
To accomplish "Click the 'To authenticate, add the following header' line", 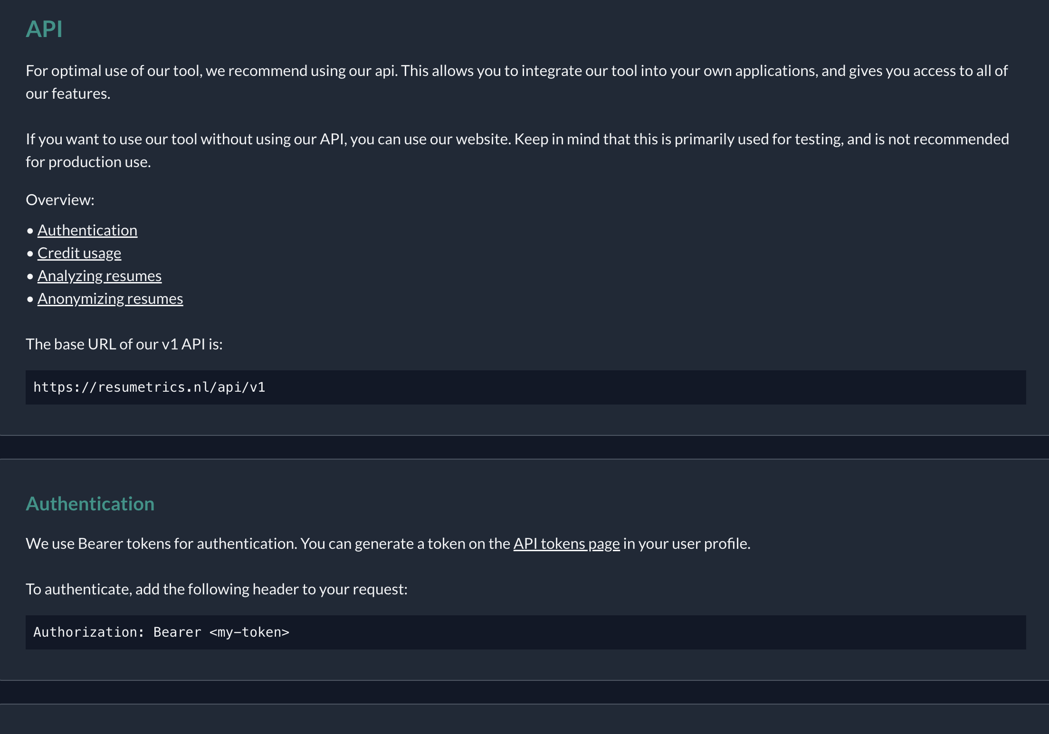I will (217, 589).
